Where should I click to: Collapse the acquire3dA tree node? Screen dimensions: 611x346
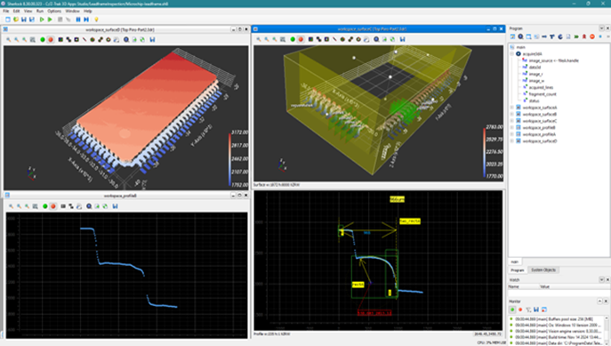tap(512, 53)
